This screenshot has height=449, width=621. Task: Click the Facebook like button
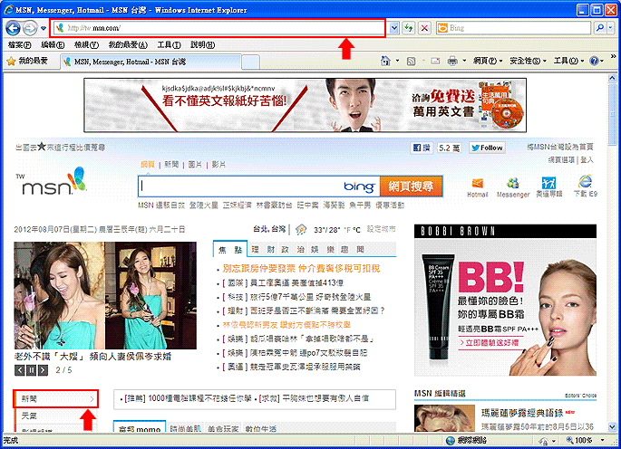422,148
